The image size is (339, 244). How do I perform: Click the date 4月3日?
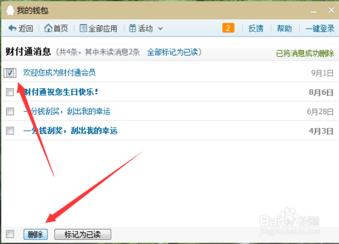pos(321,131)
